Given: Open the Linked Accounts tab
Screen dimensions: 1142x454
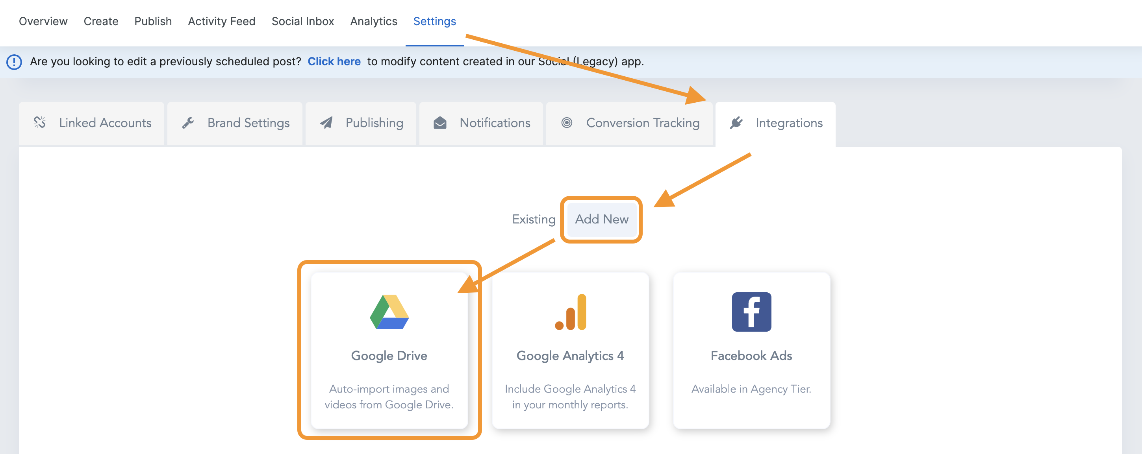Looking at the screenshot, I should [92, 124].
